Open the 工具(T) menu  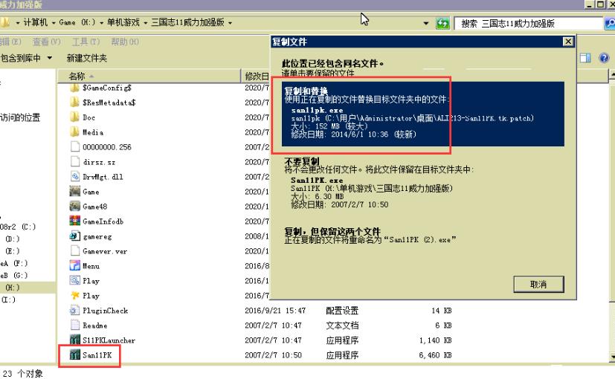coord(86,42)
